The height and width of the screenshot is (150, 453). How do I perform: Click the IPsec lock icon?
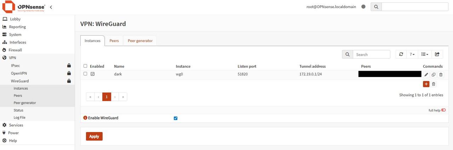click(69, 66)
